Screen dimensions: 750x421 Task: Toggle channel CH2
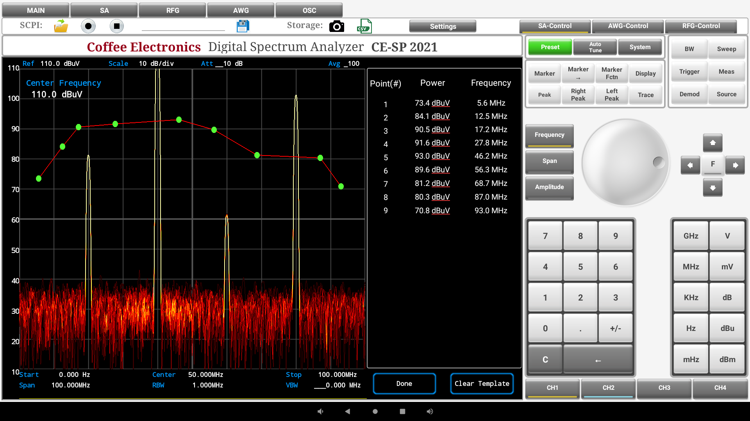point(608,388)
